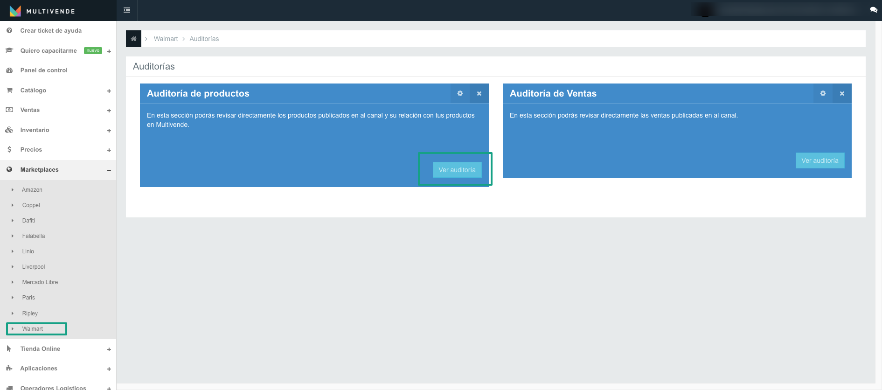Viewport: 882px width, 390px height.
Task: Open settings gear on Auditoría de Ventas
Action: coord(823,93)
